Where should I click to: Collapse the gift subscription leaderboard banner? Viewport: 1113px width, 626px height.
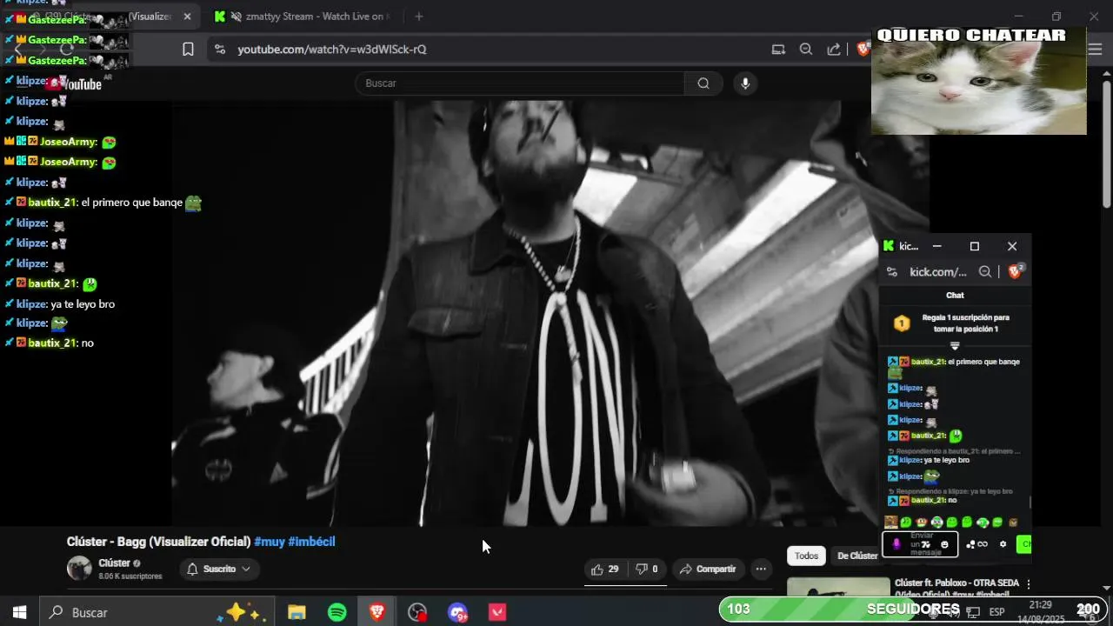tap(955, 346)
